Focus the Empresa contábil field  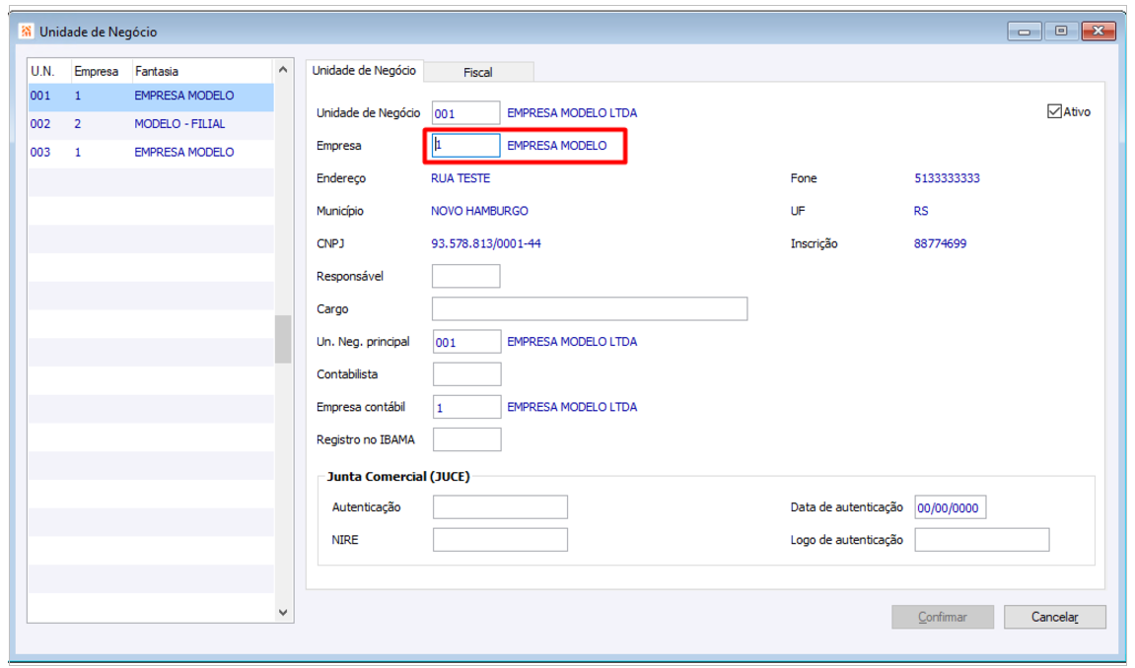(x=466, y=407)
